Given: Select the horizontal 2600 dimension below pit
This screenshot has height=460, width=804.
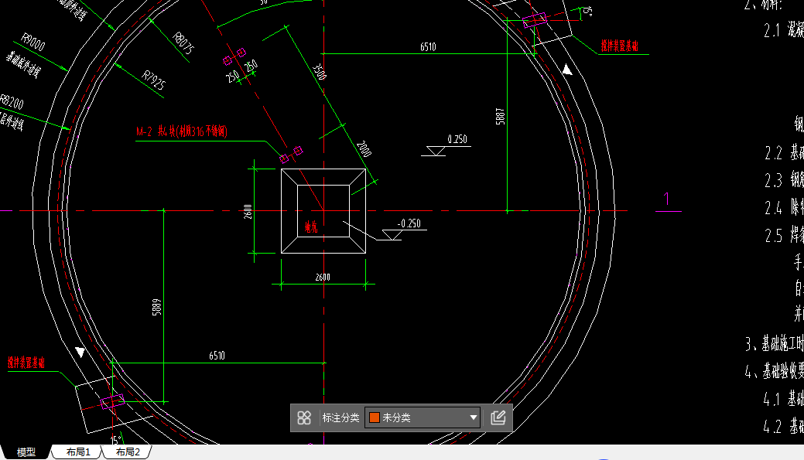Looking at the screenshot, I should pyautogui.click(x=323, y=277).
